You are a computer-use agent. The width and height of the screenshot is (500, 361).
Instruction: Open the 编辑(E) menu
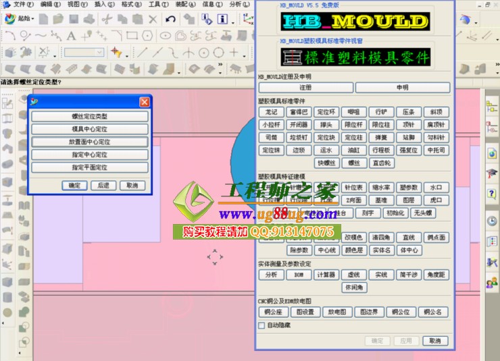[51, 4]
